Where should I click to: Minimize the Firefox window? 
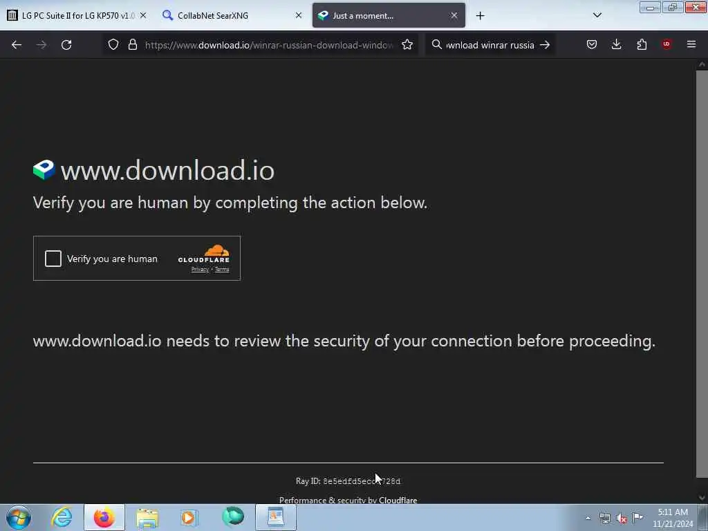click(650, 8)
